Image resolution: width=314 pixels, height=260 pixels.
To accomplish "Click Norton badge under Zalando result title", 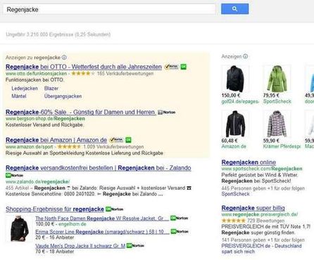I will [14, 176].
